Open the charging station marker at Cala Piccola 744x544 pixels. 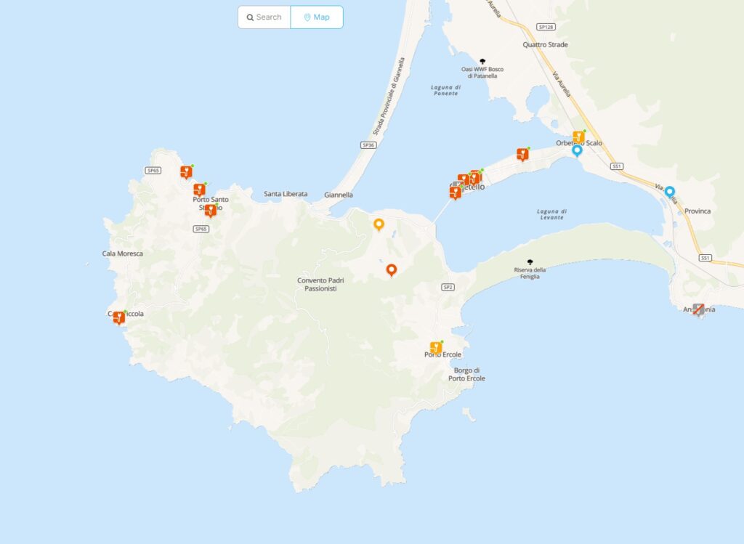118,318
